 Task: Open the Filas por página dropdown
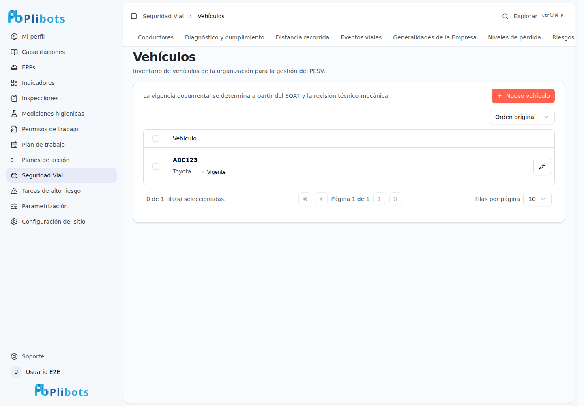pos(537,199)
